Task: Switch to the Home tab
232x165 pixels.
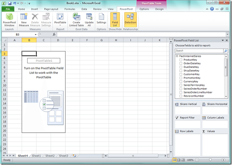Action: tap(22, 9)
